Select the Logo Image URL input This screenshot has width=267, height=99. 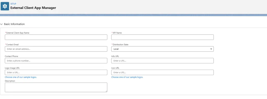click(x=56, y=72)
